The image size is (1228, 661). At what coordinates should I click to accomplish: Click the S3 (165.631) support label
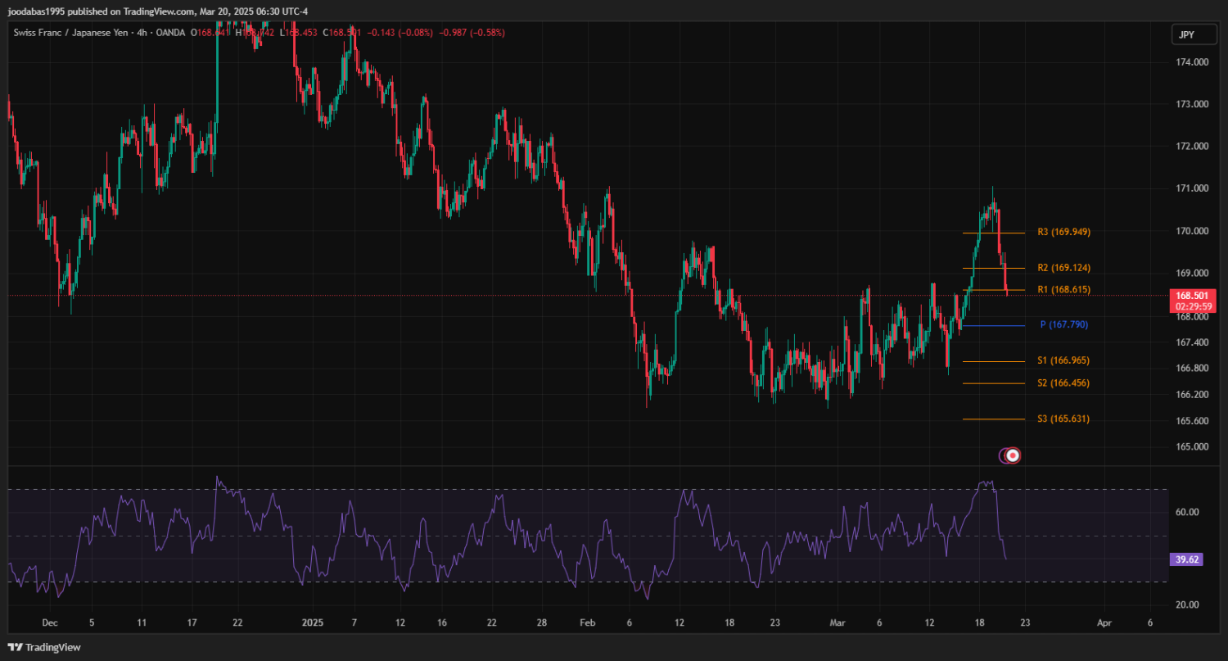coord(1063,419)
